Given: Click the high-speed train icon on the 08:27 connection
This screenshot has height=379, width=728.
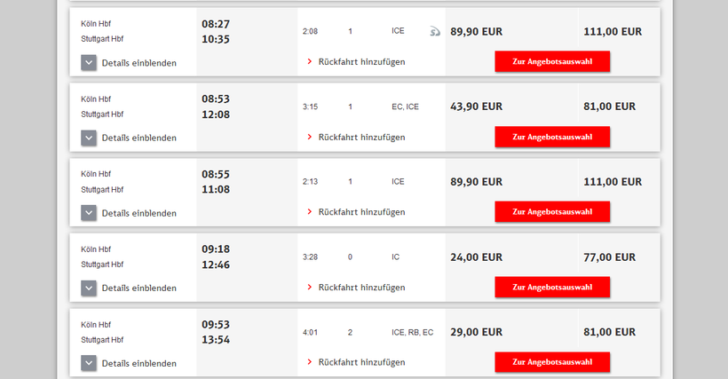Looking at the screenshot, I should [x=434, y=32].
